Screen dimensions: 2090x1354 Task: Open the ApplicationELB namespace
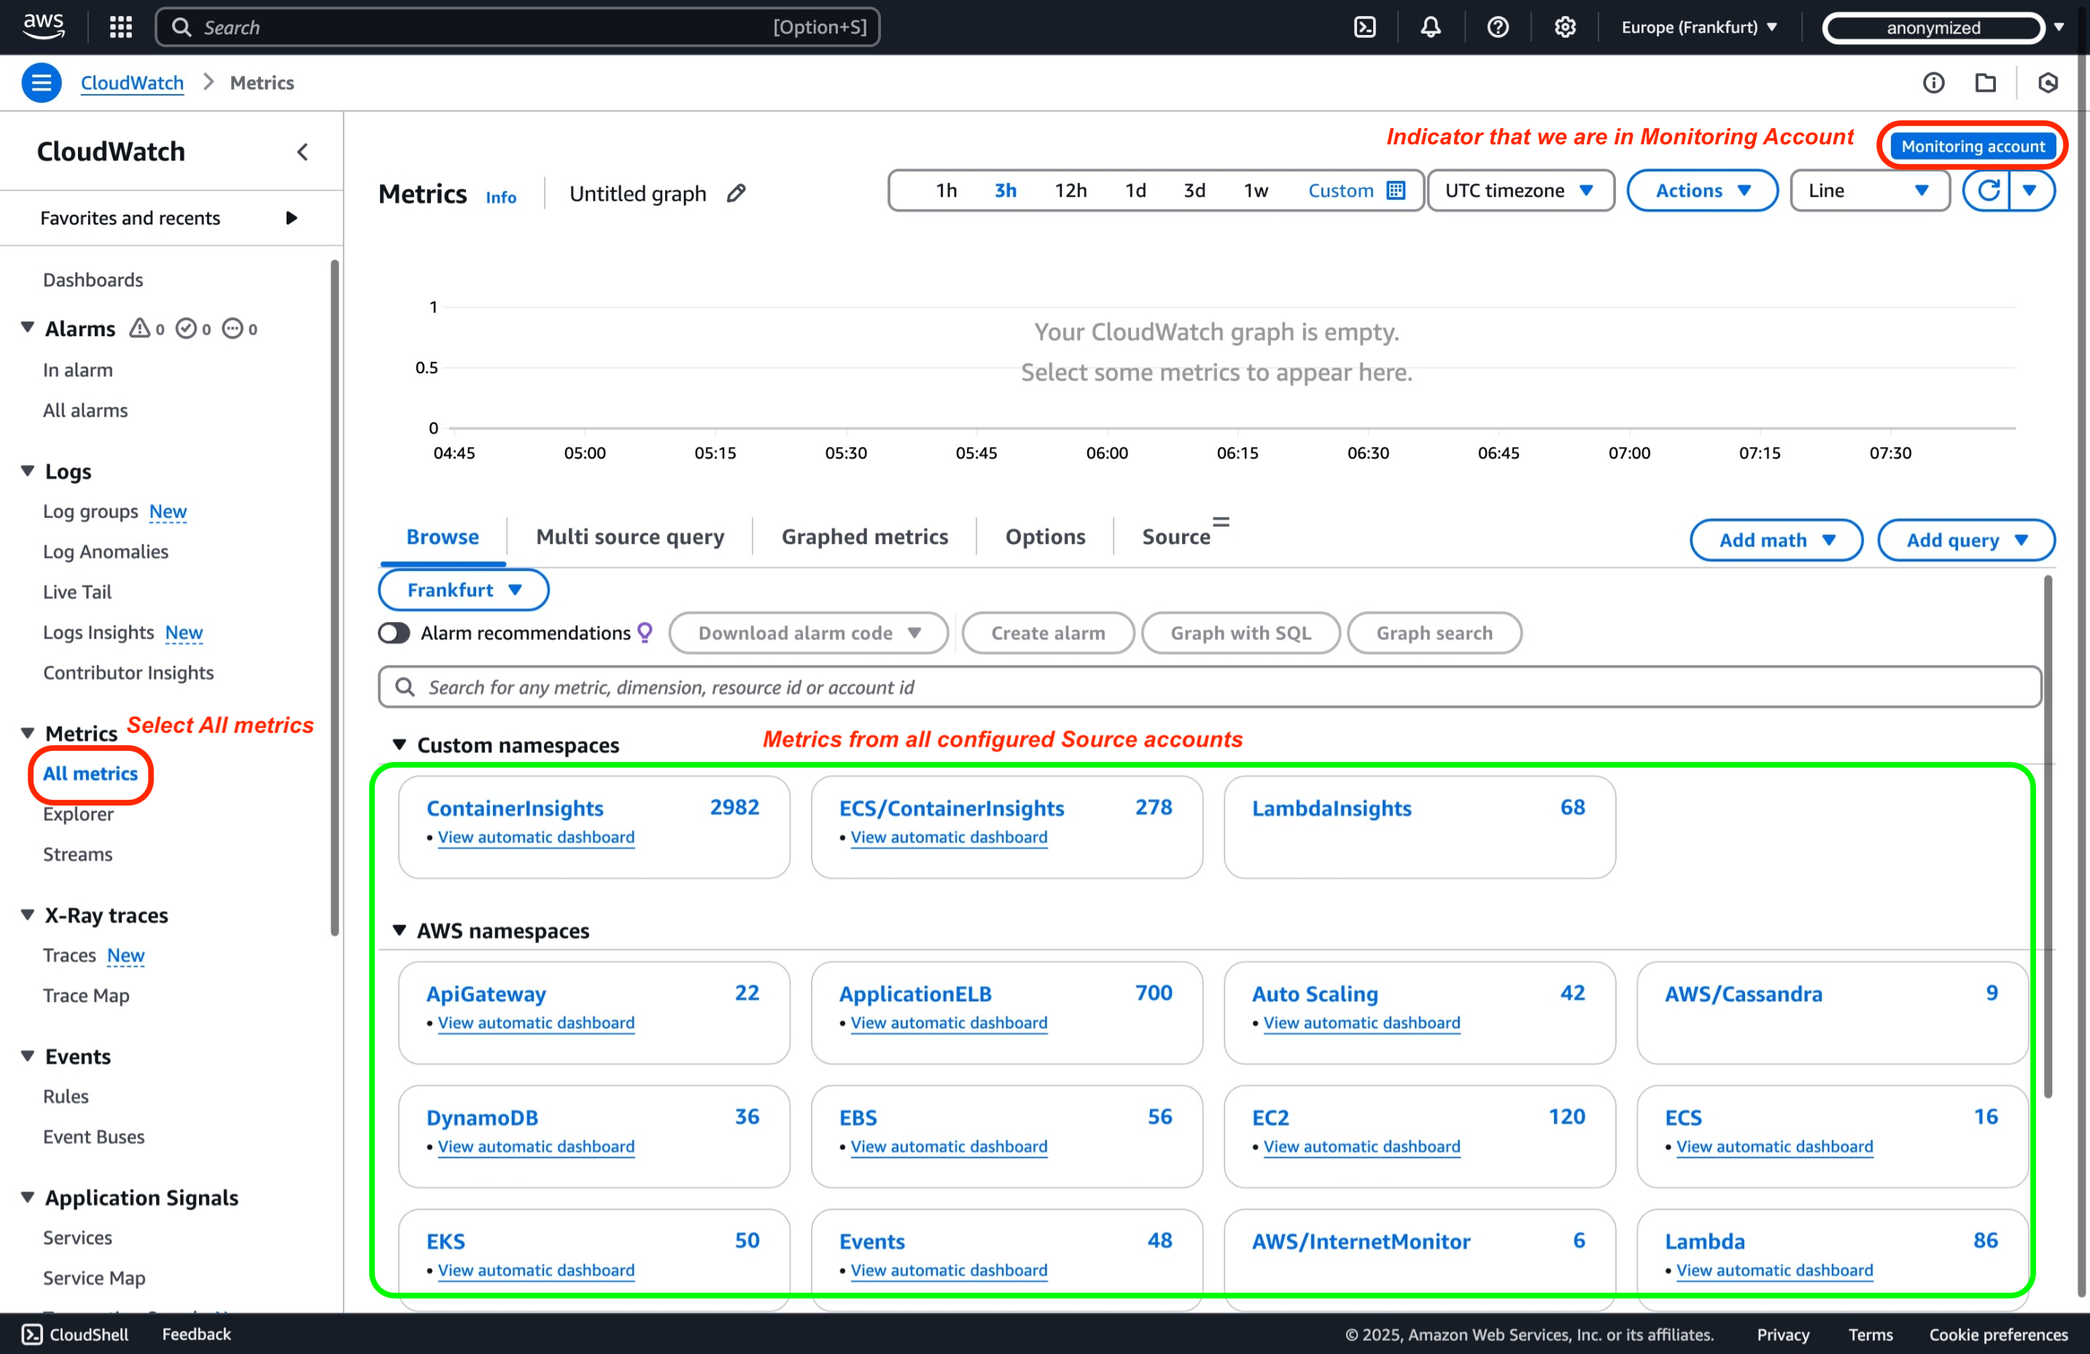[x=915, y=994]
